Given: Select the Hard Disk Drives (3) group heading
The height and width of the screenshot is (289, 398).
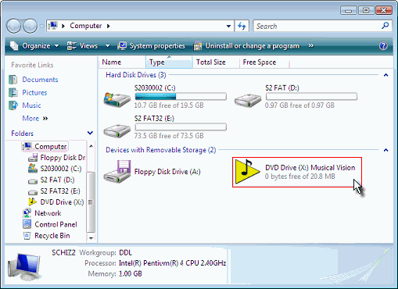Looking at the screenshot, I should [x=136, y=75].
